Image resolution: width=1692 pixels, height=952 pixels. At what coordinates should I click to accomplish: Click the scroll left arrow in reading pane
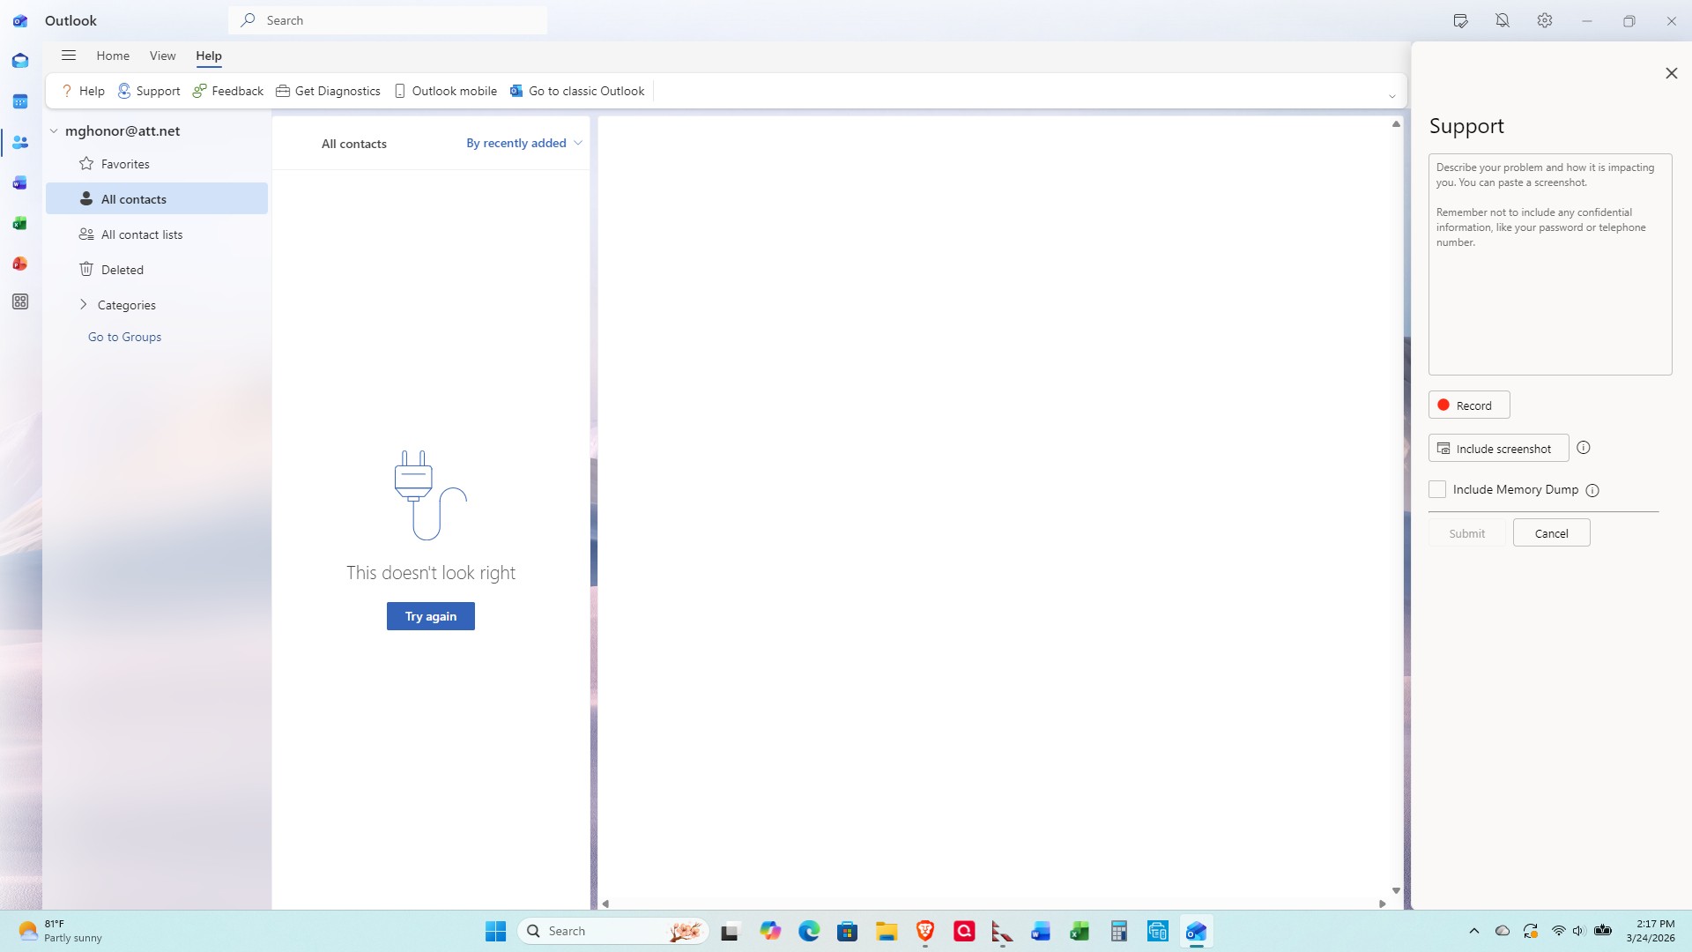pyautogui.click(x=605, y=904)
